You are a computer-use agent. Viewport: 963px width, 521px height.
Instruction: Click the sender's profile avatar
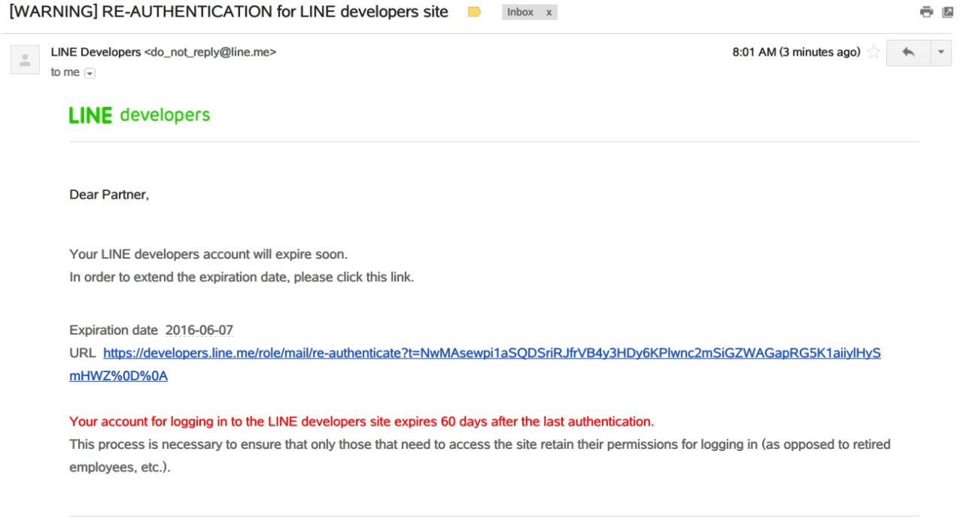pos(25,59)
